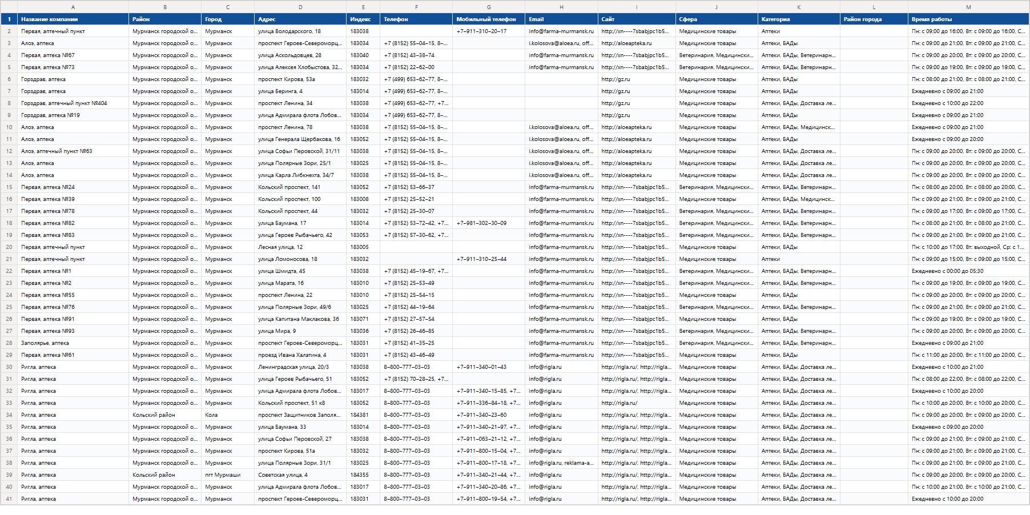Select the cell 'улица Володарского, 18'

click(x=300, y=31)
